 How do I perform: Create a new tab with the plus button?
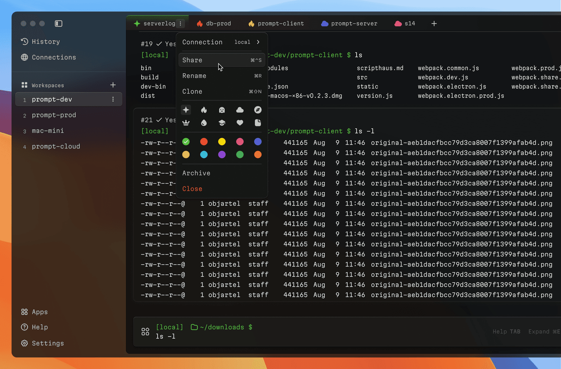pyautogui.click(x=434, y=23)
